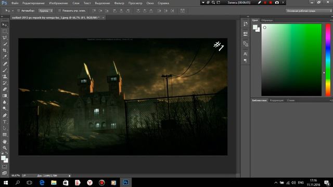Open the recorder toolbar dropdown arrow
333x187 pixels.
(x=203, y=3)
